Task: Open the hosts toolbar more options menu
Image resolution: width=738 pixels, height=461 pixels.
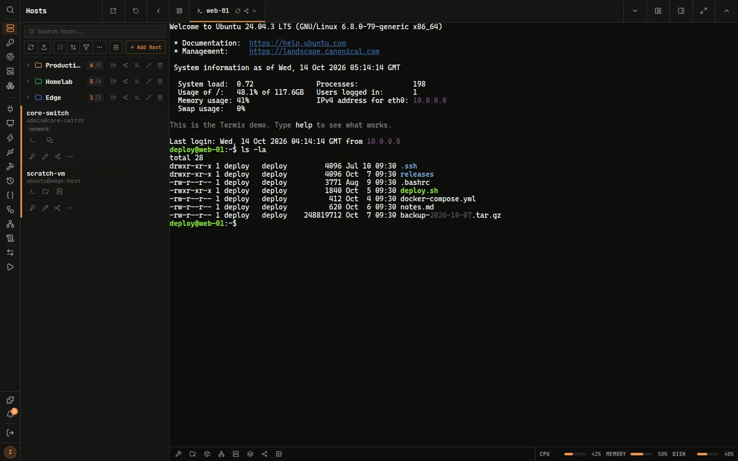Action: click(x=99, y=47)
